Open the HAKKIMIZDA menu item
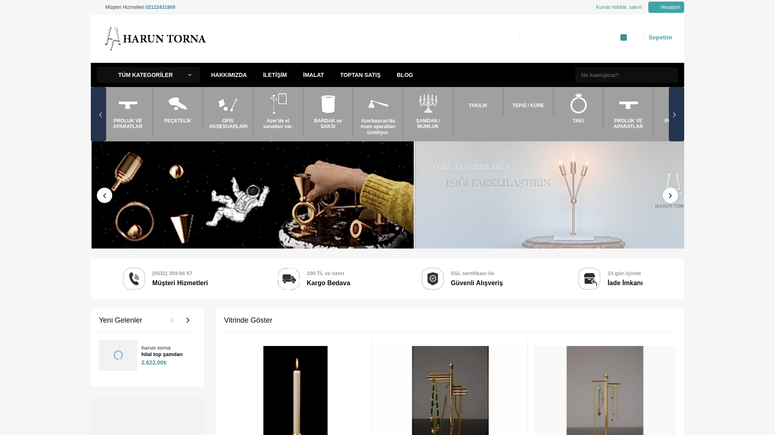This screenshot has height=435, width=775. pos(229,75)
